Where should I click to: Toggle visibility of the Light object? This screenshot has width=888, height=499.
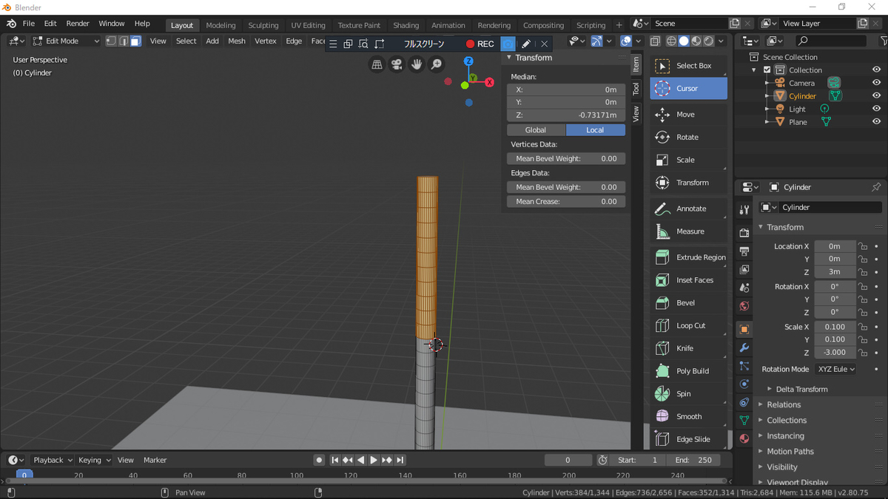click(x=876, y=109)
